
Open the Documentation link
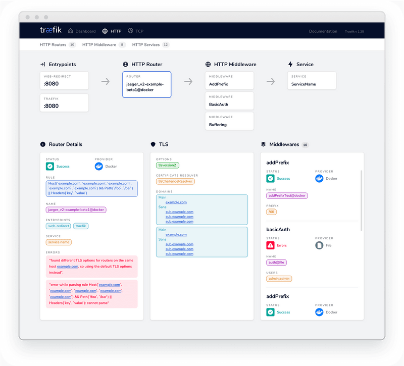pyautogui.click(x=323, y=31)
